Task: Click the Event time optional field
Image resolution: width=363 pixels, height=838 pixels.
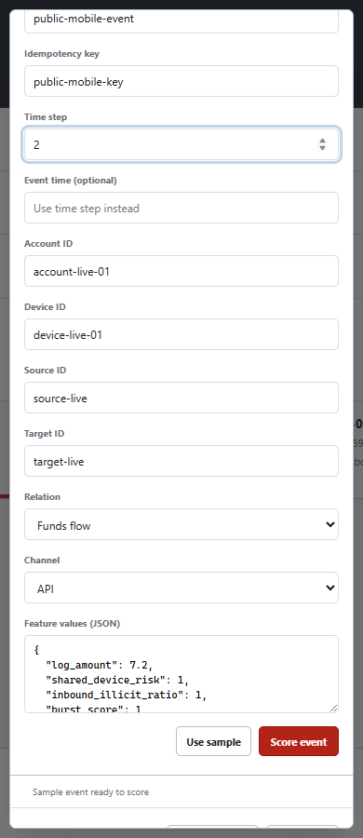Action: (181, 208)
